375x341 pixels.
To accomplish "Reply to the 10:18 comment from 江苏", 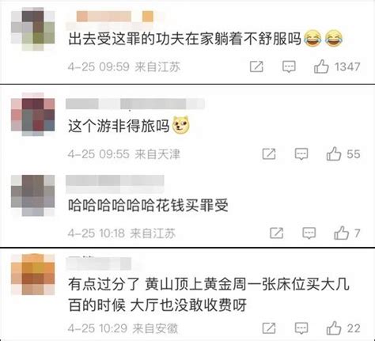I will [x=309, y=233].
